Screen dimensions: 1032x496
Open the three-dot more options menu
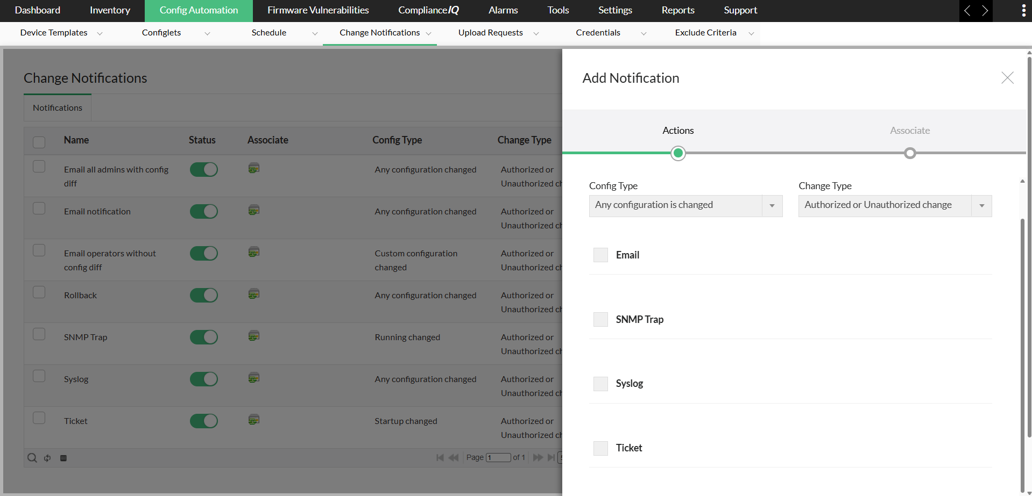click(x=1023, y=11)
